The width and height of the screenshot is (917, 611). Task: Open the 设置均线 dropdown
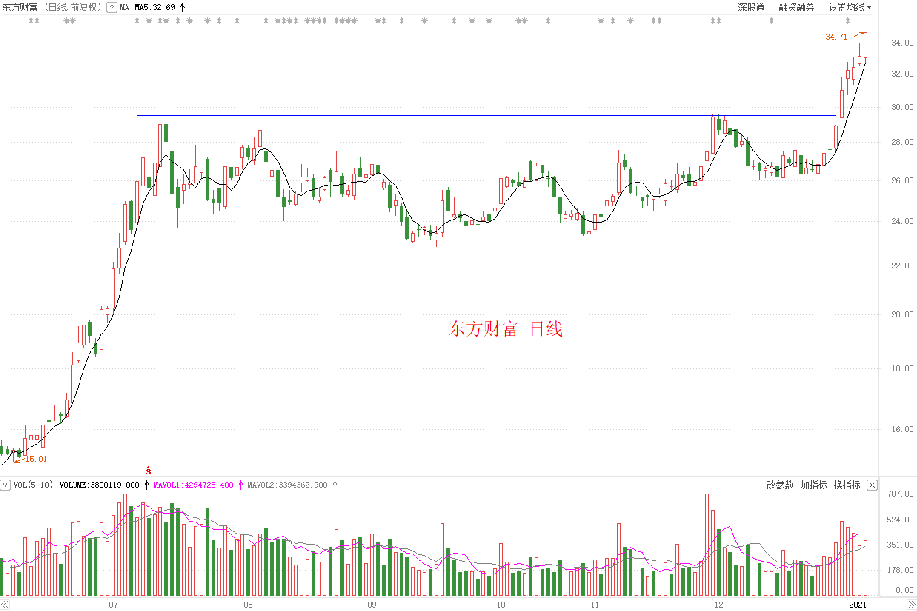click(x=850, y=7)
